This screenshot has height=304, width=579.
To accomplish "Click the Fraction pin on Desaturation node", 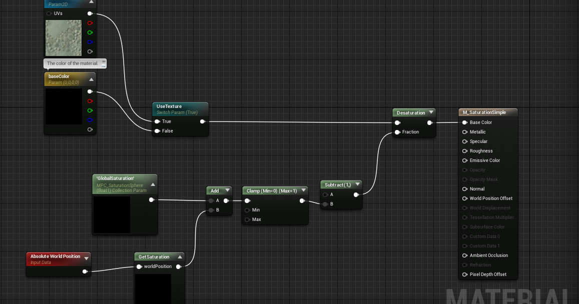I will [x=397, y=131].
